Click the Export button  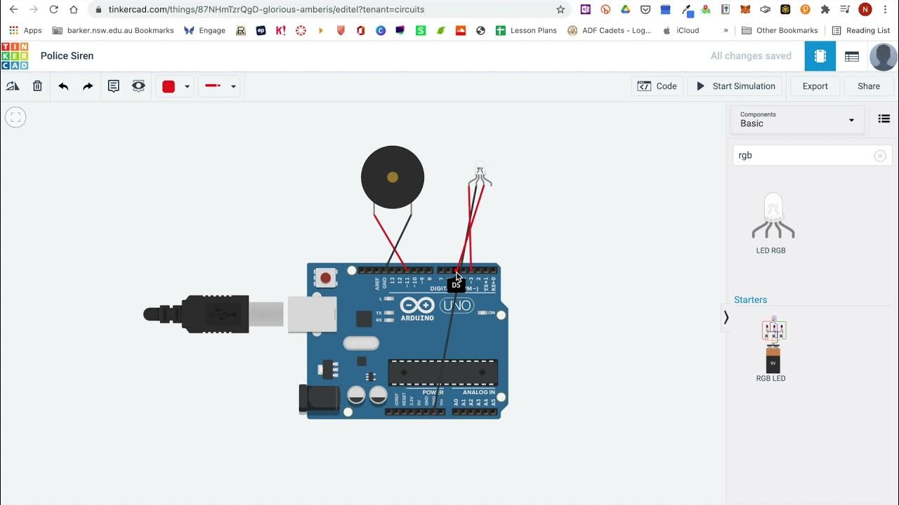(x=815, y=86)
